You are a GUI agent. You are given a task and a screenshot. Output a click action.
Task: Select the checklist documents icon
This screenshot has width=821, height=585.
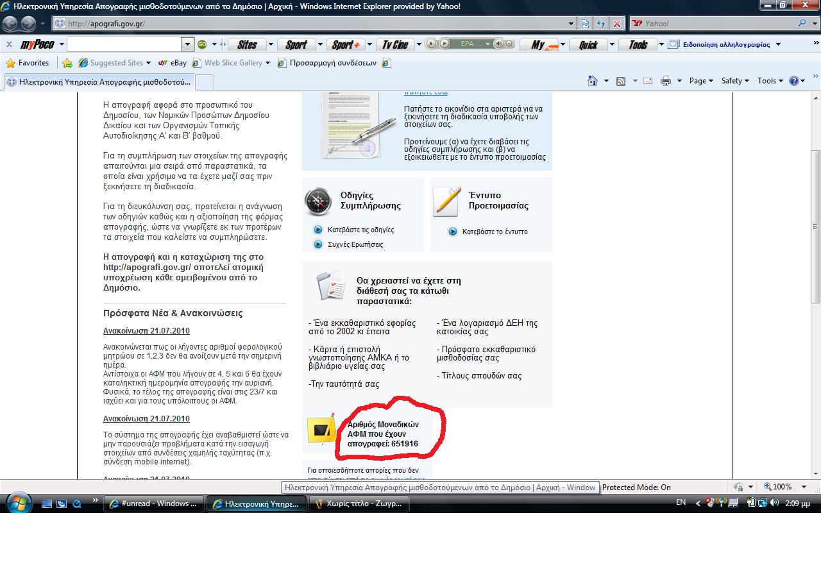point(331,285)
